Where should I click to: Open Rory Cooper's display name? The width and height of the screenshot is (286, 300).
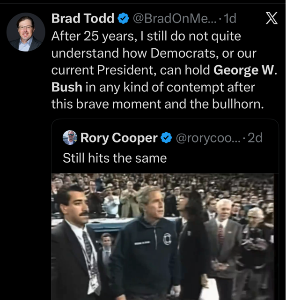119,137
